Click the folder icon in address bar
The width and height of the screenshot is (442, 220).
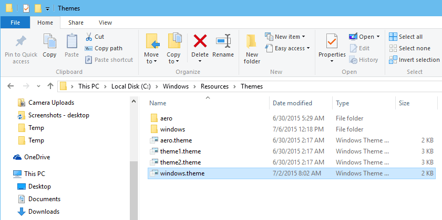(64, 86)
